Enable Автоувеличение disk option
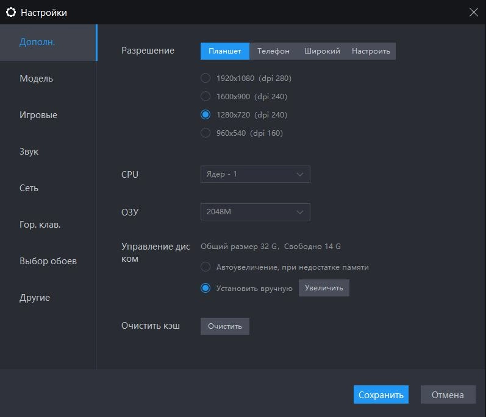This screenshot has height=417, width=486. (205, 267)
